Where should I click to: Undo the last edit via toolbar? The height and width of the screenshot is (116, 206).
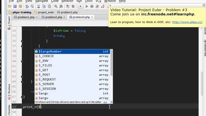coord(27,6)
